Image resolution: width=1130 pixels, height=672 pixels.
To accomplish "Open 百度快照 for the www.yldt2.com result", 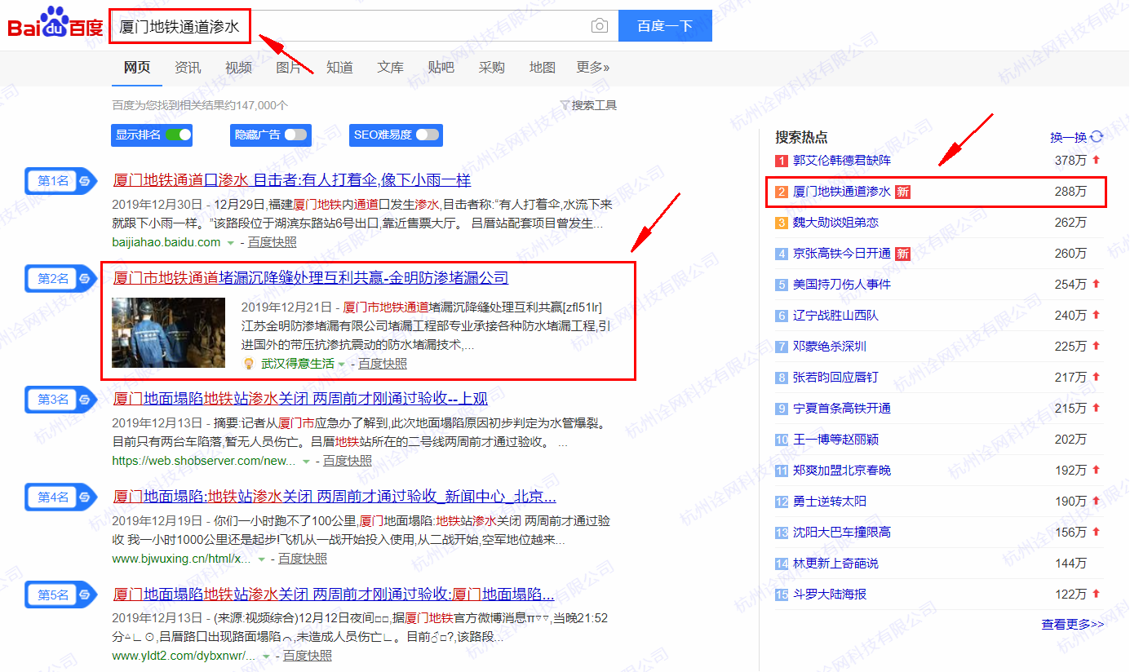I will [x=308, y=656].
